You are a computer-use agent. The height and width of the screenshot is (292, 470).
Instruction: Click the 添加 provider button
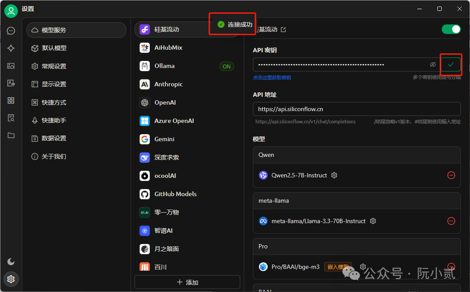[x=187, y=282]
